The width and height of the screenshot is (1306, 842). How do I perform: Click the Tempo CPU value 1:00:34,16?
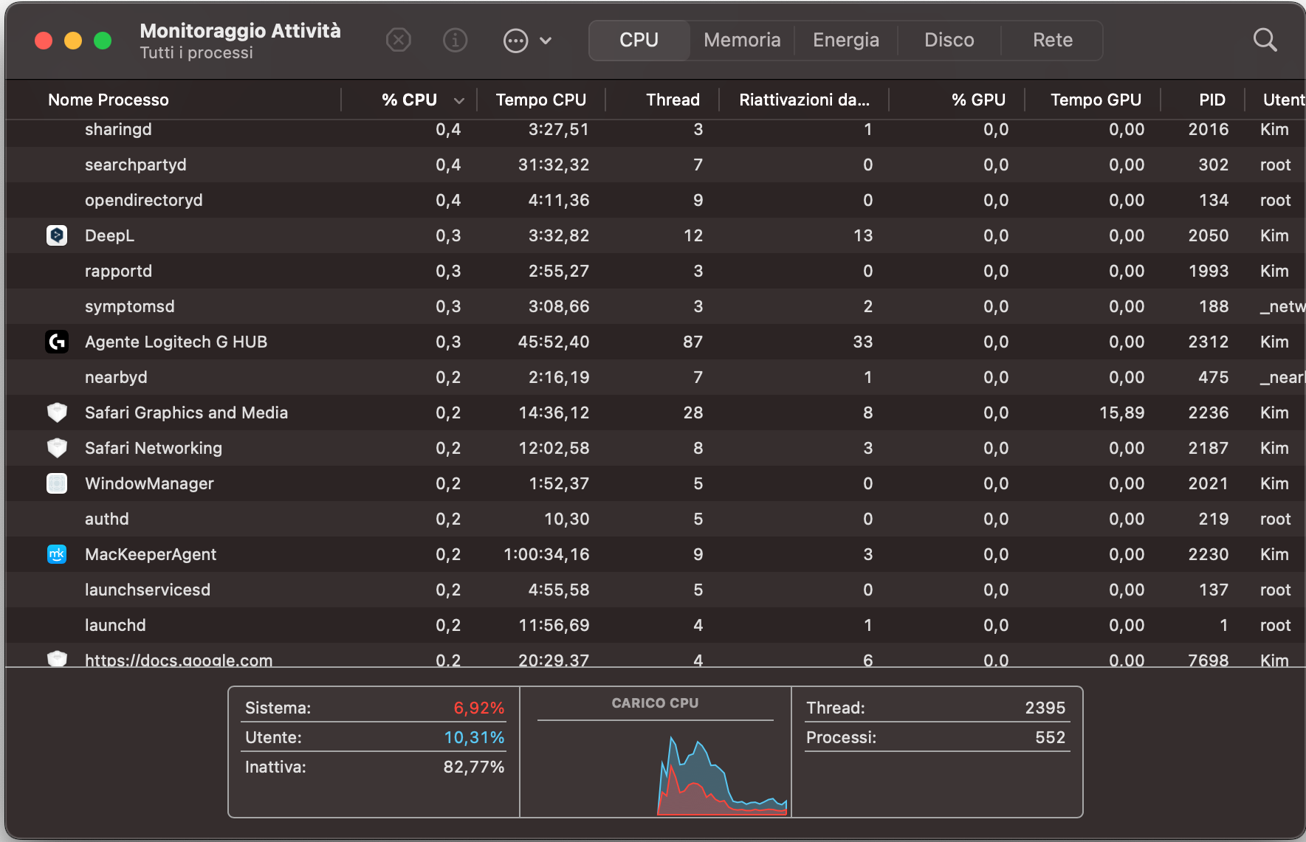[546, 554]
